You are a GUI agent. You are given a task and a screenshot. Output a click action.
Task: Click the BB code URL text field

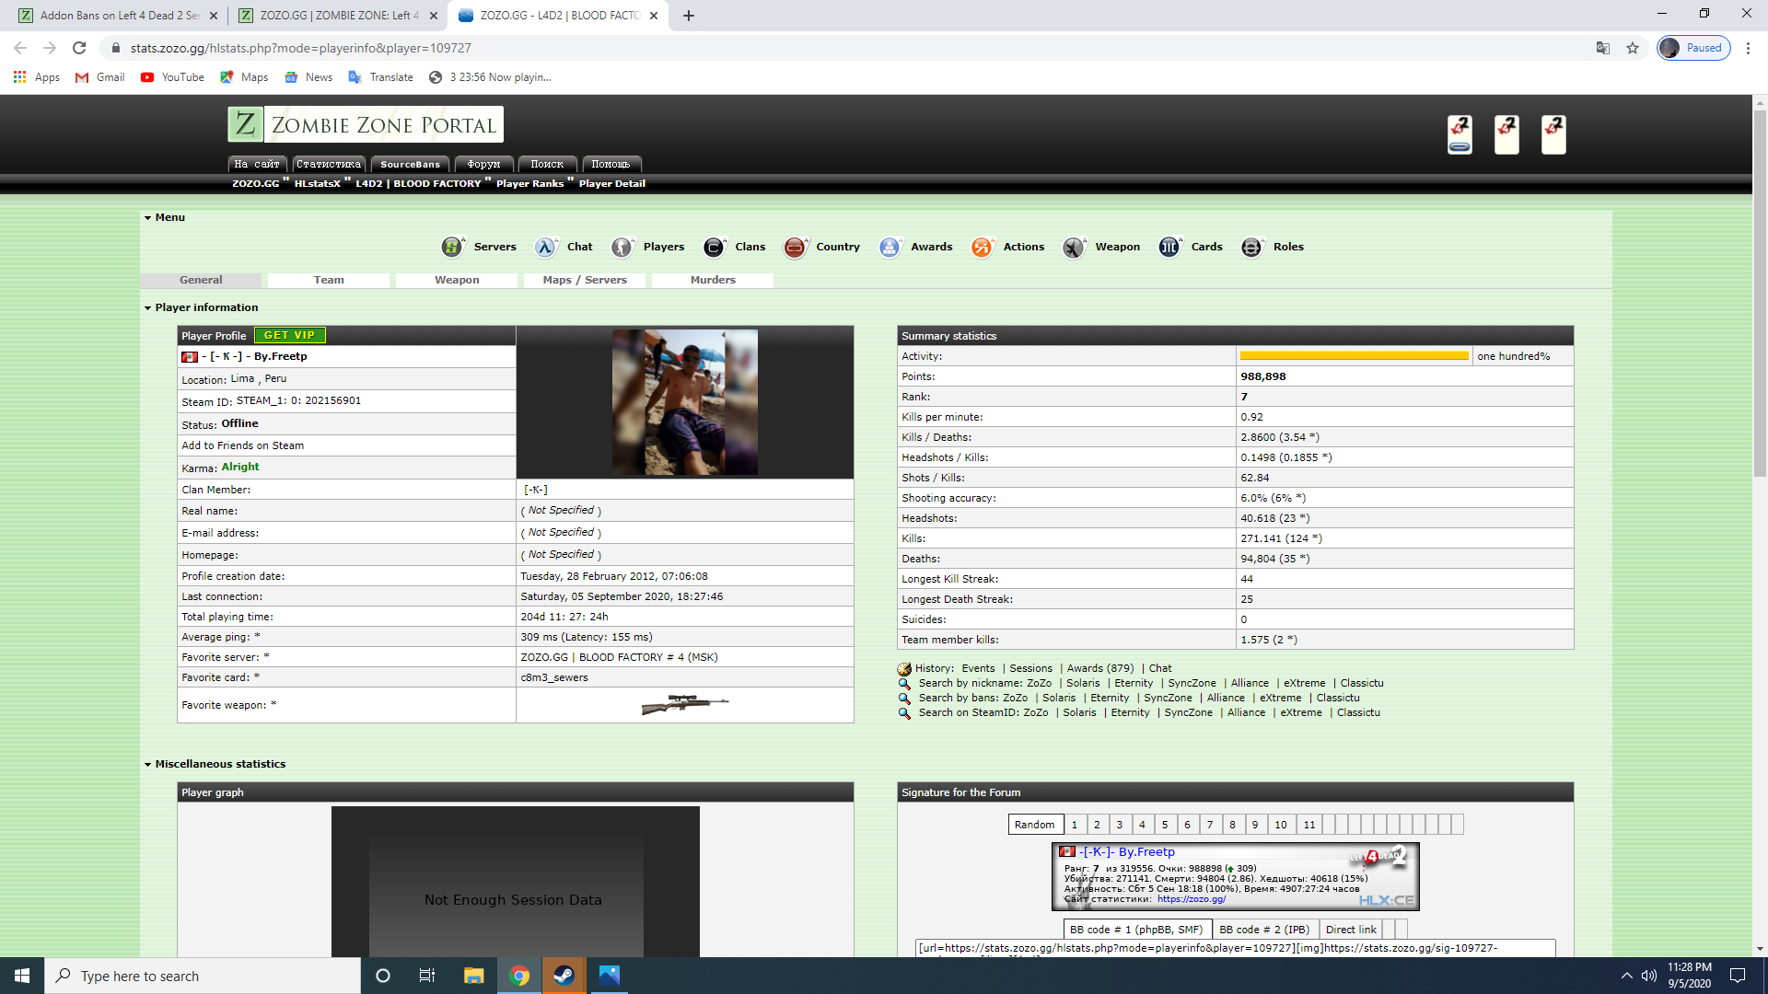tap(1235, 948)
